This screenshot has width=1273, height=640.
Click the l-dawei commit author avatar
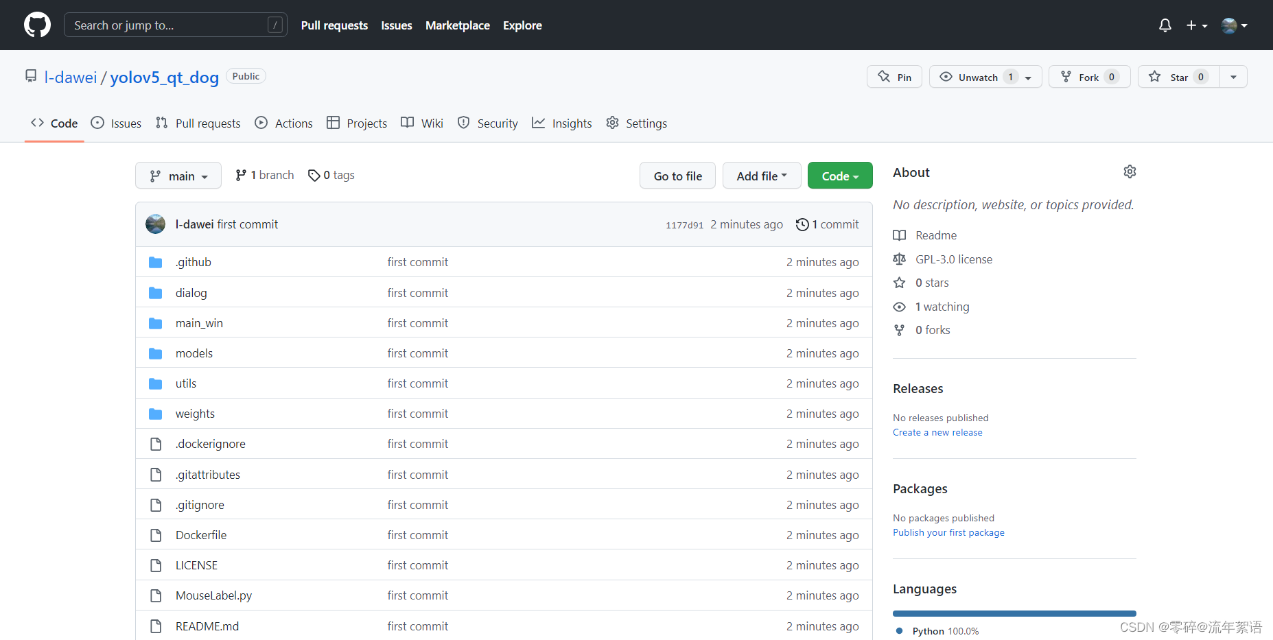pyautogui.click(x=156, y=224)
